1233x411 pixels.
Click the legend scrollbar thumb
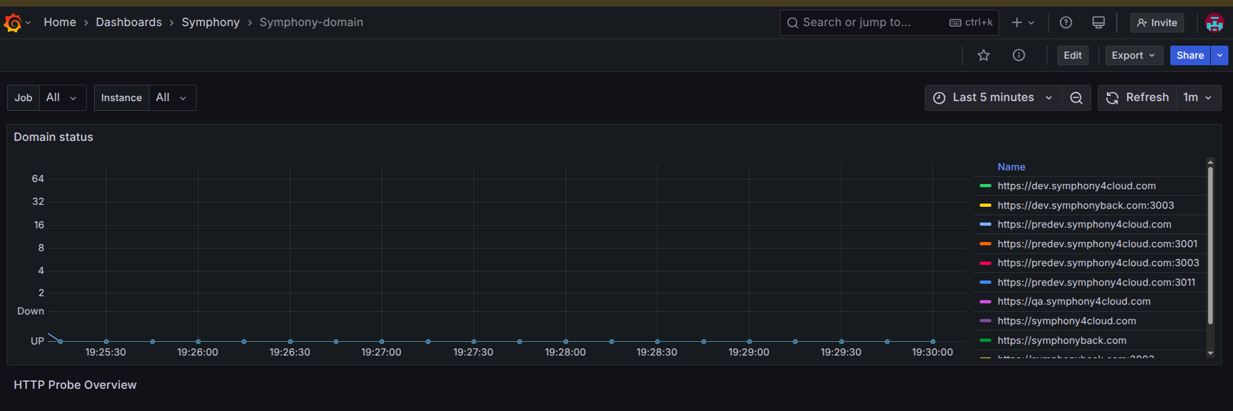(x=1210, y=245)
